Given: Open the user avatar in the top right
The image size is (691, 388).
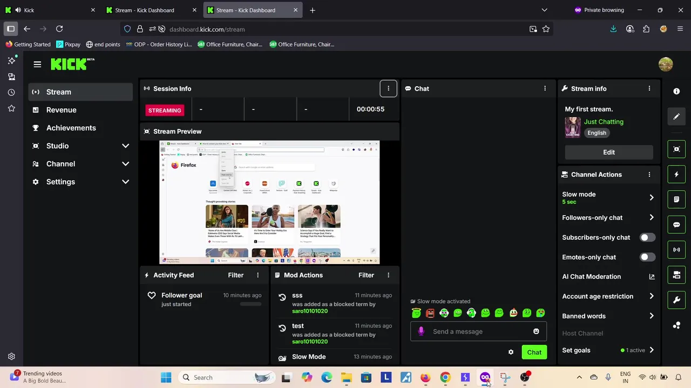Looking at the screenshot, I should tap(666, 64).
